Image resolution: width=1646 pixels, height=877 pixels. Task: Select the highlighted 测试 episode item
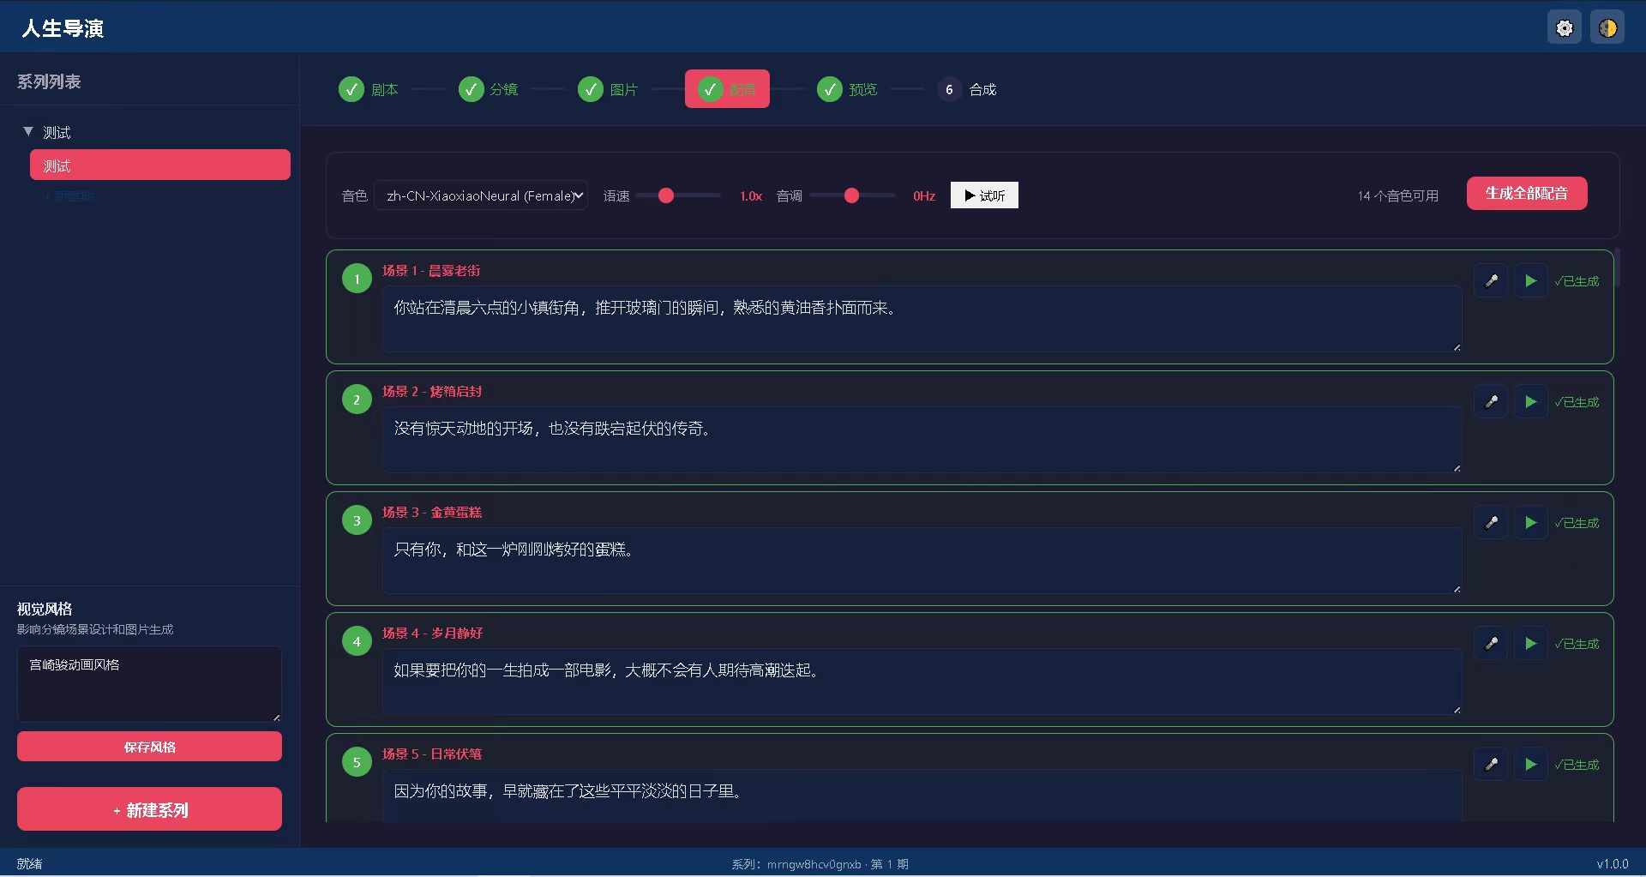tap(160, 165)
